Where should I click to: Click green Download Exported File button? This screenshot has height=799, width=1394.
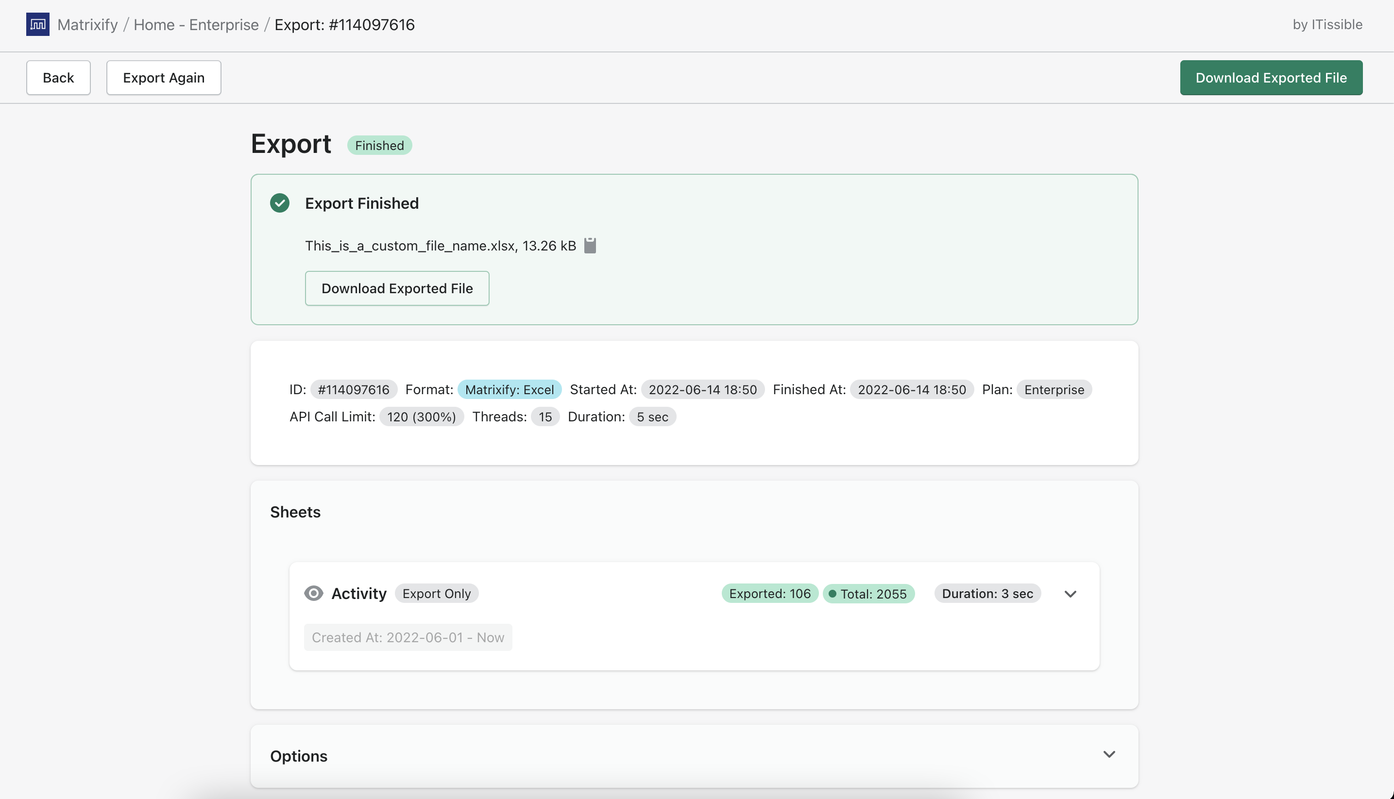pos(1271,77)
